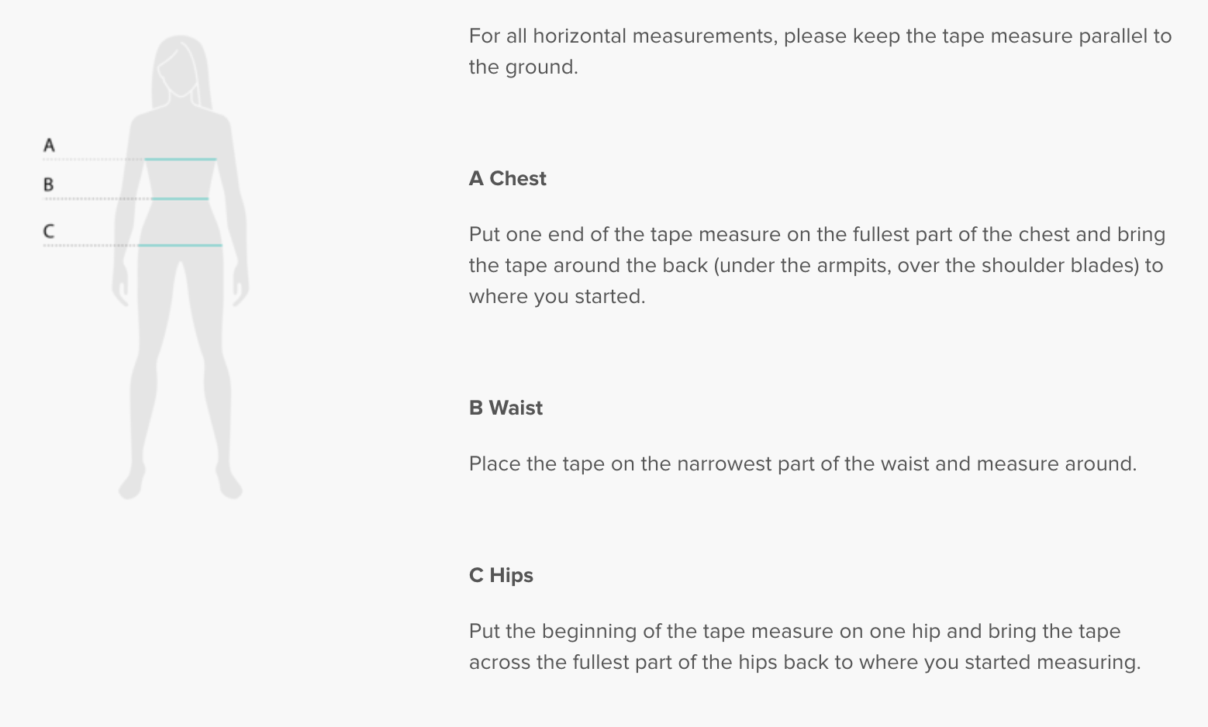The width and height of the screenshot is (1208, 727).
Task: Click the chest measuring instructions paragraph
Action: 816,265
